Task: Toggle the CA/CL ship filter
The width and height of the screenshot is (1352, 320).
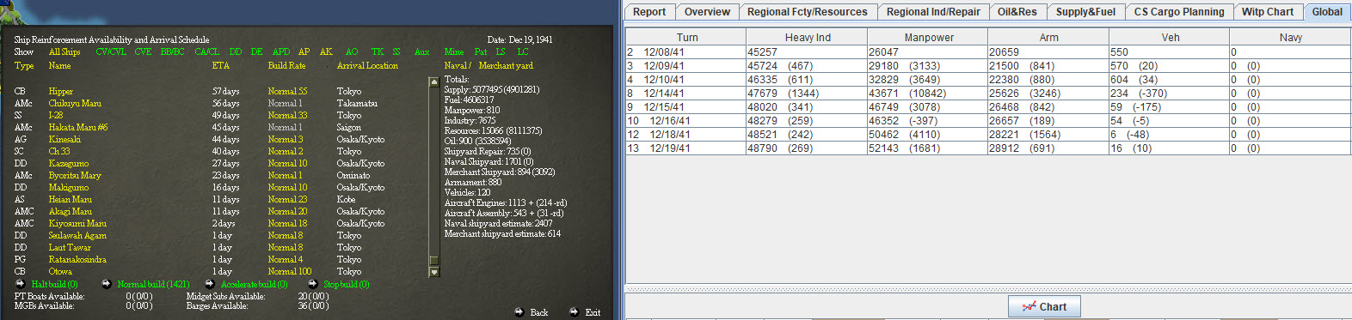Action: 206,51
